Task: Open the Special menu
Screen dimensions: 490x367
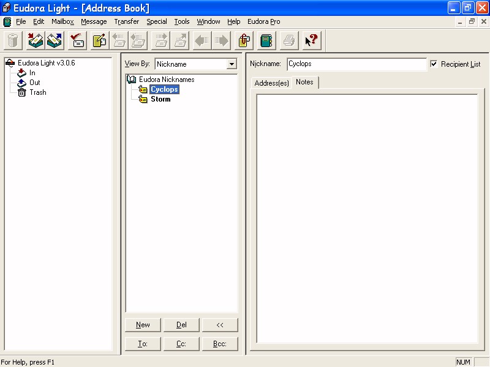Action: (x=157, y=21)
